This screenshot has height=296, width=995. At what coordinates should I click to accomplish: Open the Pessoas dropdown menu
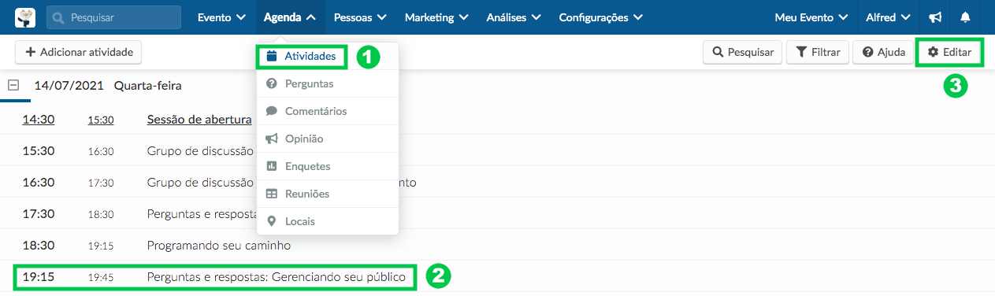[360, 17]
